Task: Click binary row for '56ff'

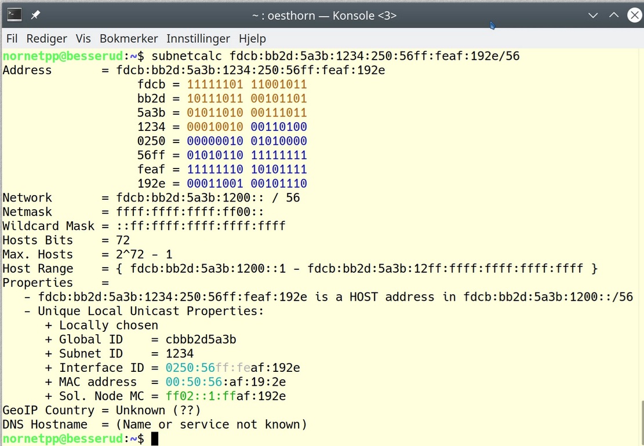Action: 222,155
